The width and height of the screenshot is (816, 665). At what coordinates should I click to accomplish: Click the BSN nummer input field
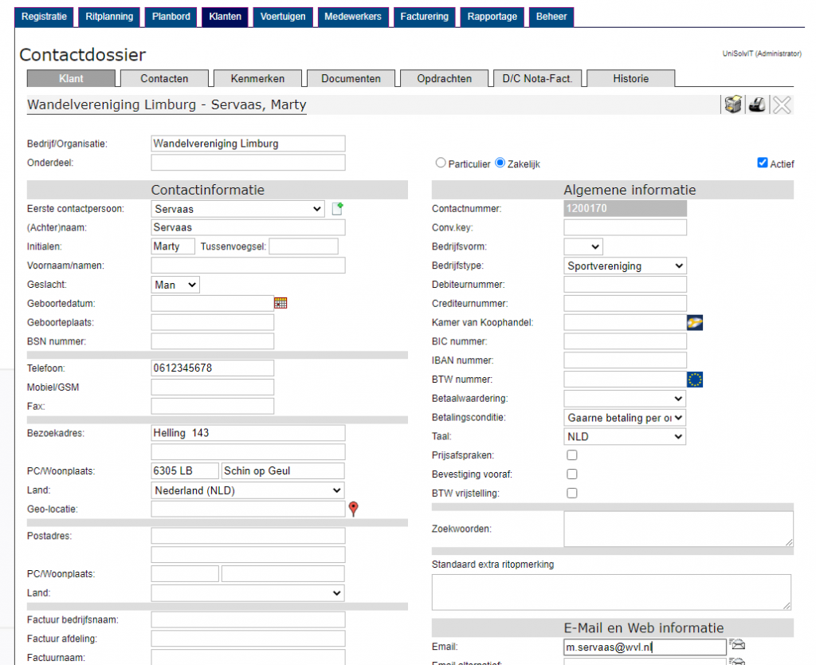[x=212, y=341]
